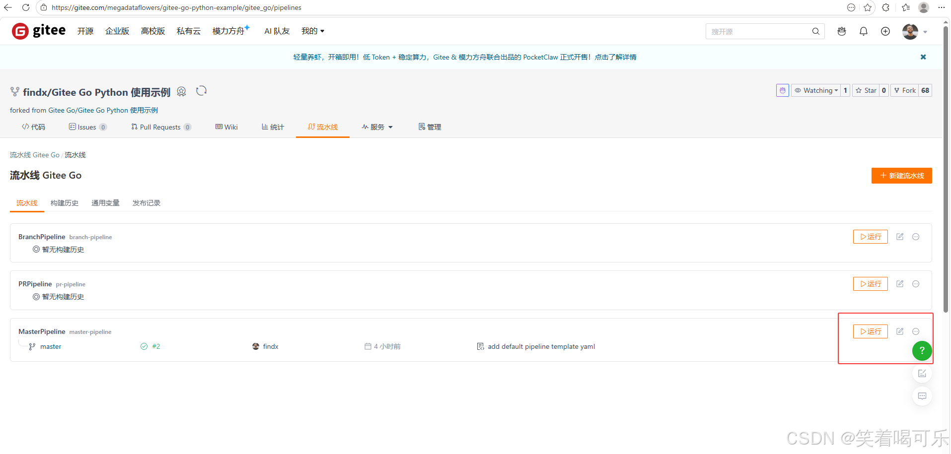The image size is (951, 454).
Task: Edit MasterPipeline with the pencil icon
Action: tap(900, 331)
